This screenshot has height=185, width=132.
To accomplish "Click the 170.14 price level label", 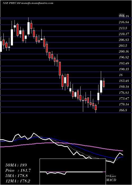I will pyautogui.click(x=124, y=104).
